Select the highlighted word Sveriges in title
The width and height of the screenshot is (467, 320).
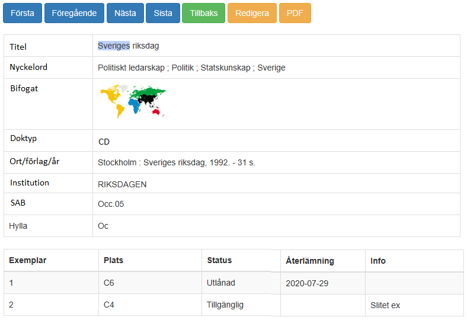tap(114, 46)
